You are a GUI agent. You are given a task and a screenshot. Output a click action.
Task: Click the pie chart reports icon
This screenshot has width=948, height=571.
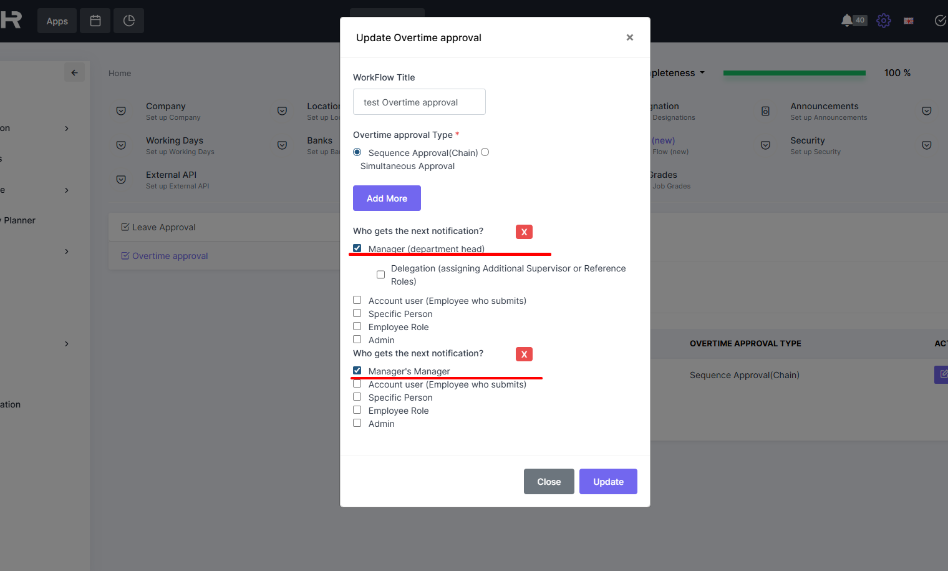coord(128,21)
